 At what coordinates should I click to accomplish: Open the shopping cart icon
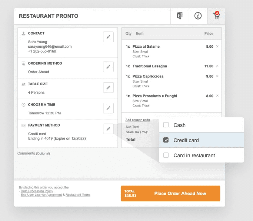[x=216, y=16]
